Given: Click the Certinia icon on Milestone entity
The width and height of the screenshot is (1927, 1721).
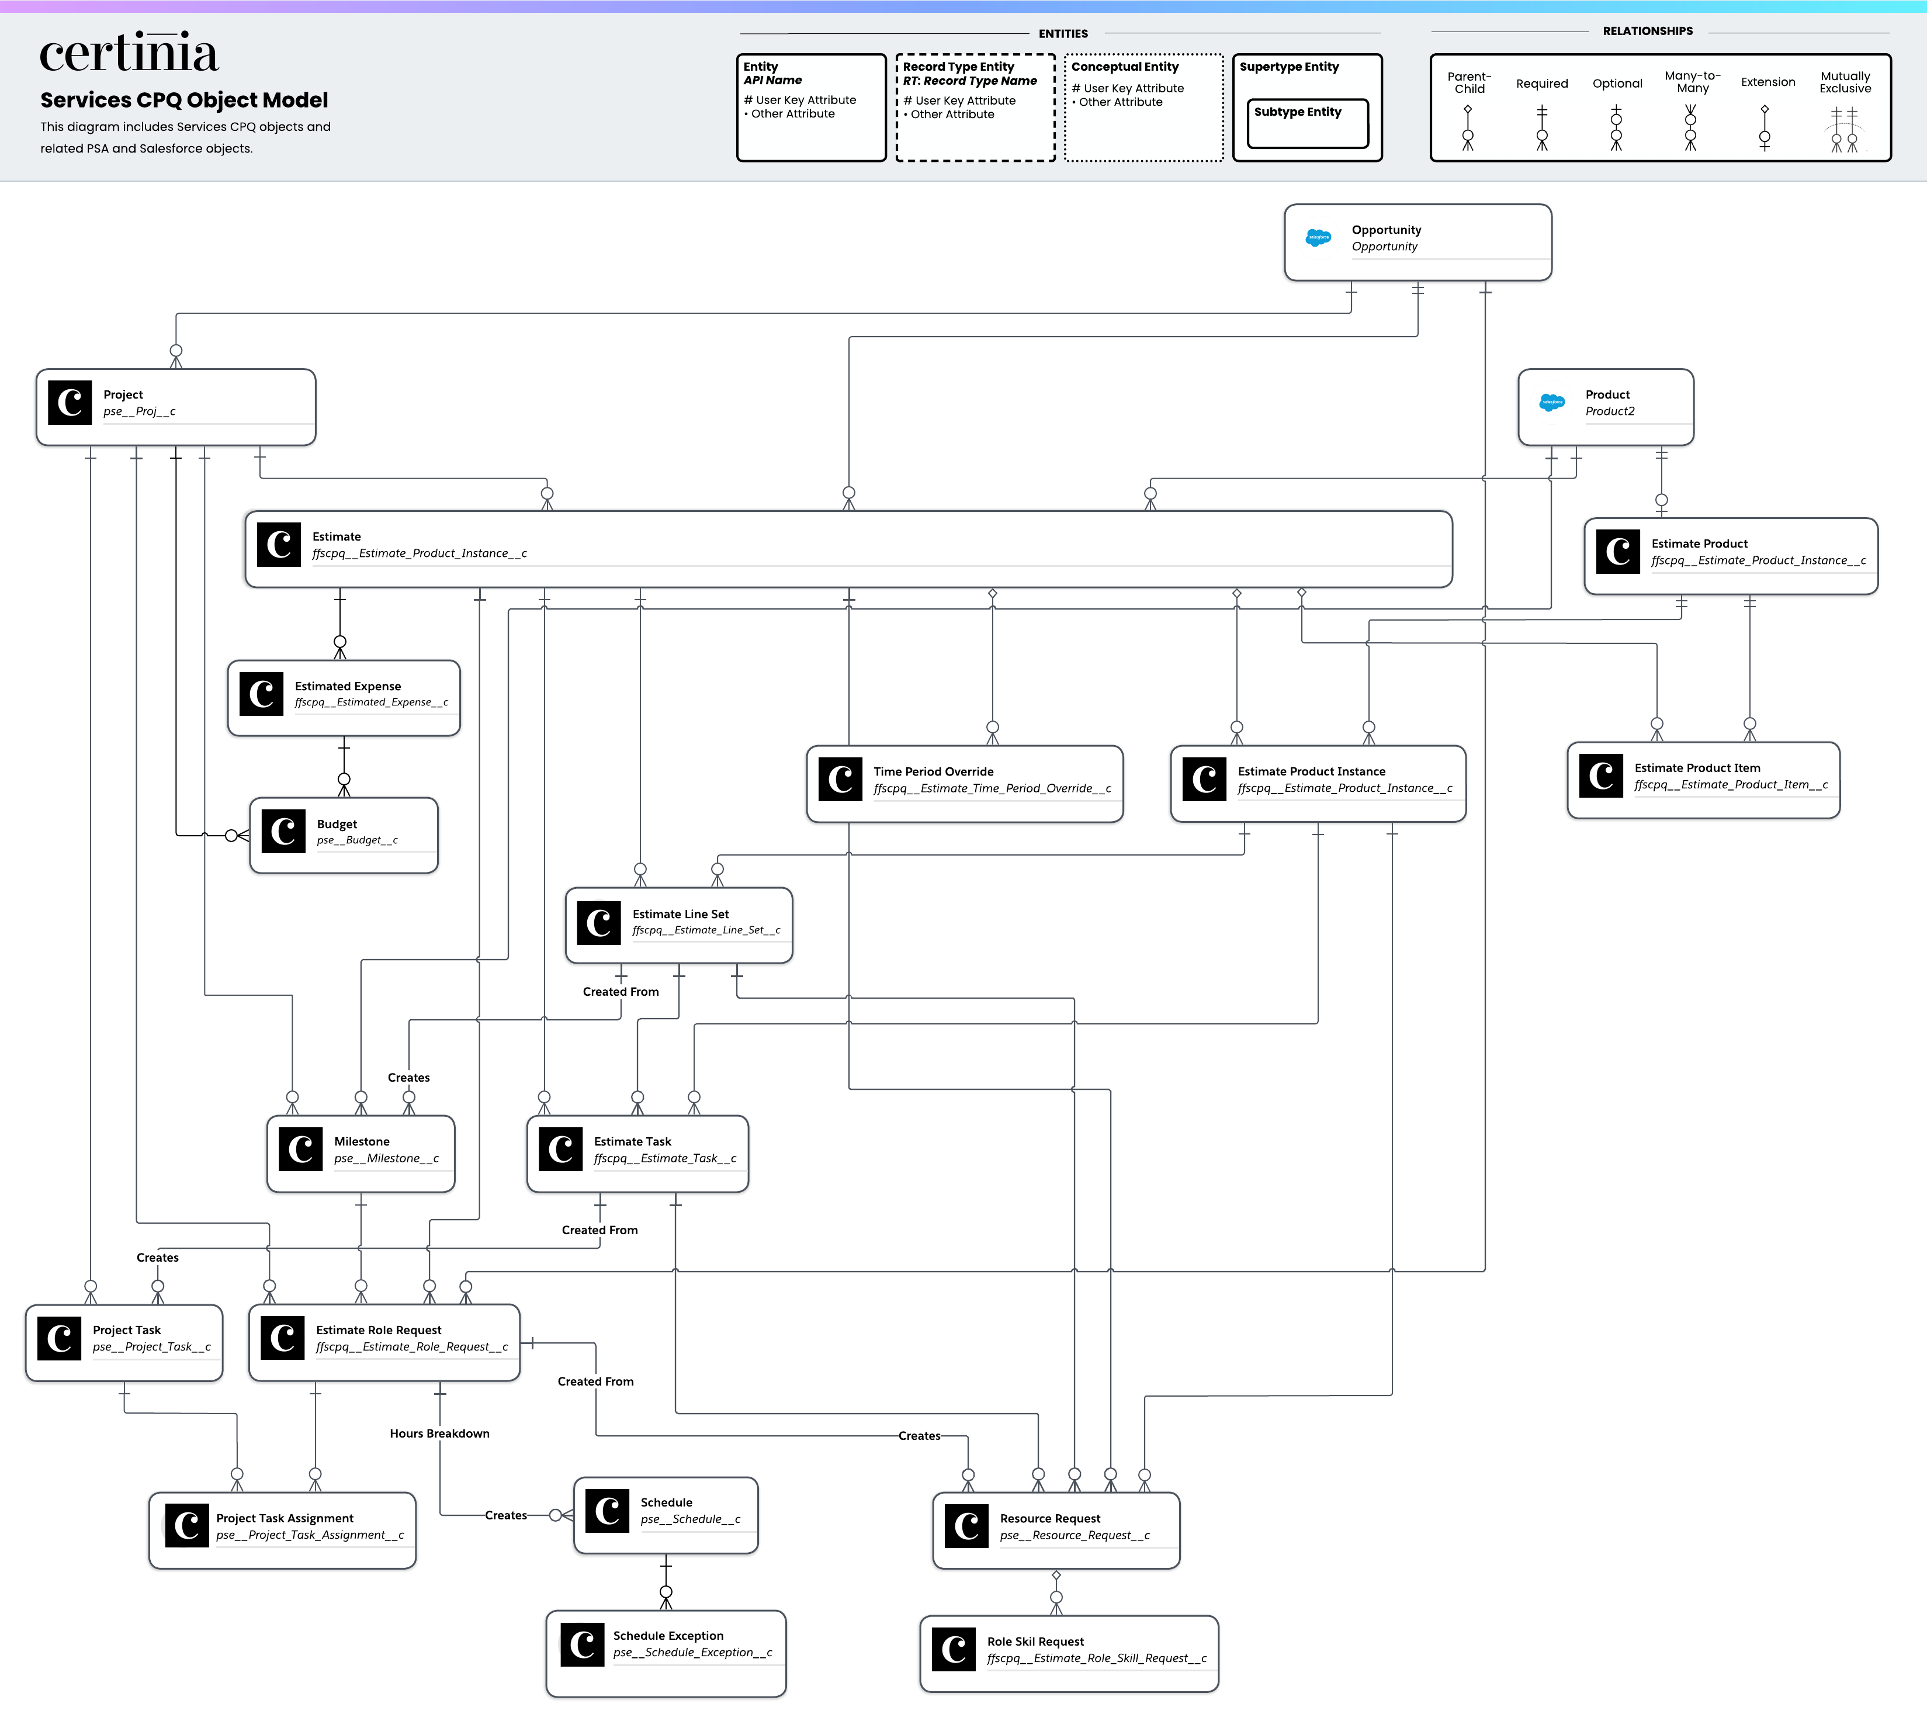Looking at the screenshot, I should coord(301,1150).
